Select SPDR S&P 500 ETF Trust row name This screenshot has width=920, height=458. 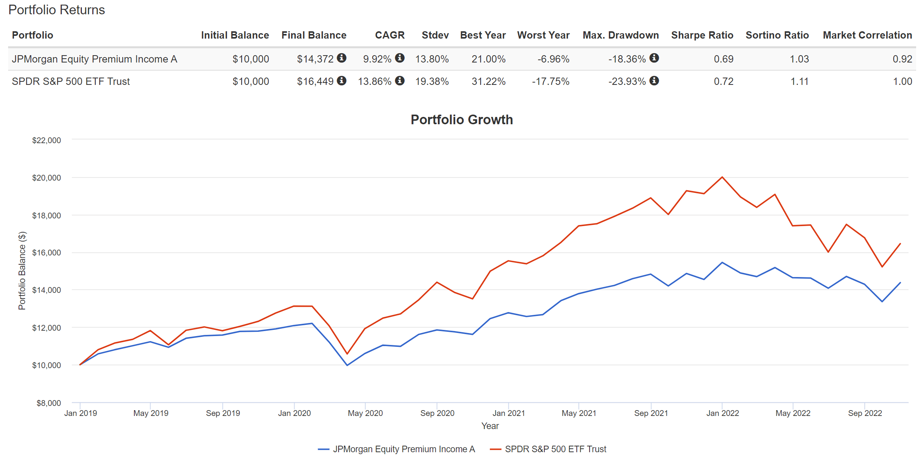71,81
